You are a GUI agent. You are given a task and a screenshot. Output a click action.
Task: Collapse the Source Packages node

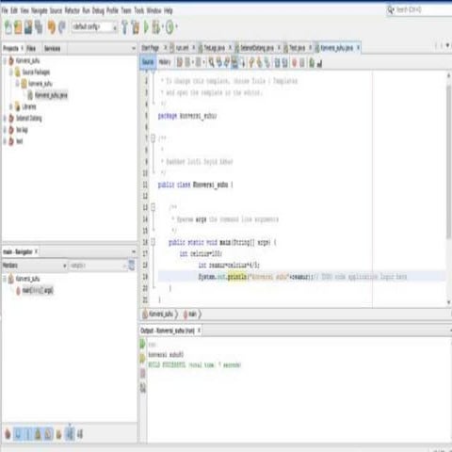[x=11, y=72]
